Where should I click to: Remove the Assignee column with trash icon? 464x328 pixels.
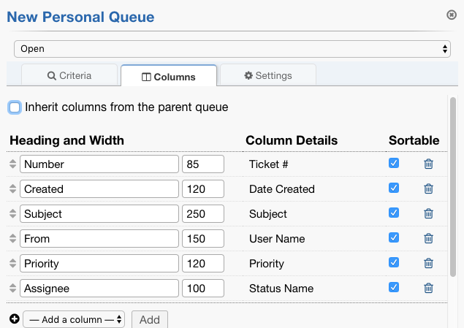pos(429,289)
